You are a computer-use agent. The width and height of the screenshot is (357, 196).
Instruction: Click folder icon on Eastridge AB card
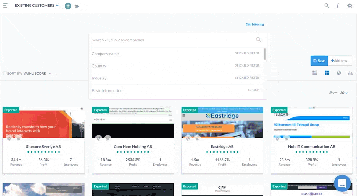tap(197, 138)
